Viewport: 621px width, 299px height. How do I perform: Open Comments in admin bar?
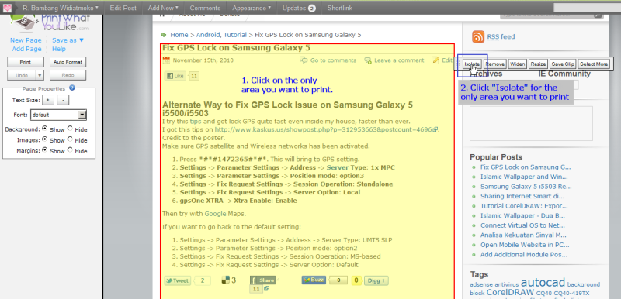[x=205, y=8]
